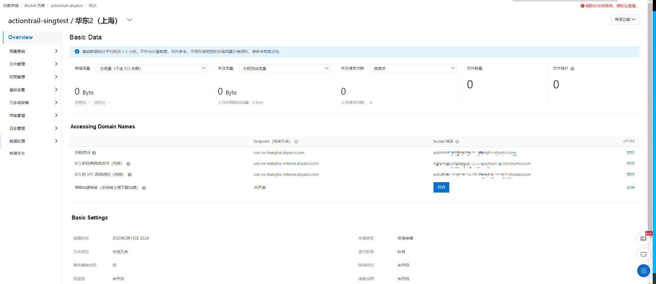Click the help icon beside Endpoint (地域节点)
This screenshot has height=284, width=656.
[296, 142]
